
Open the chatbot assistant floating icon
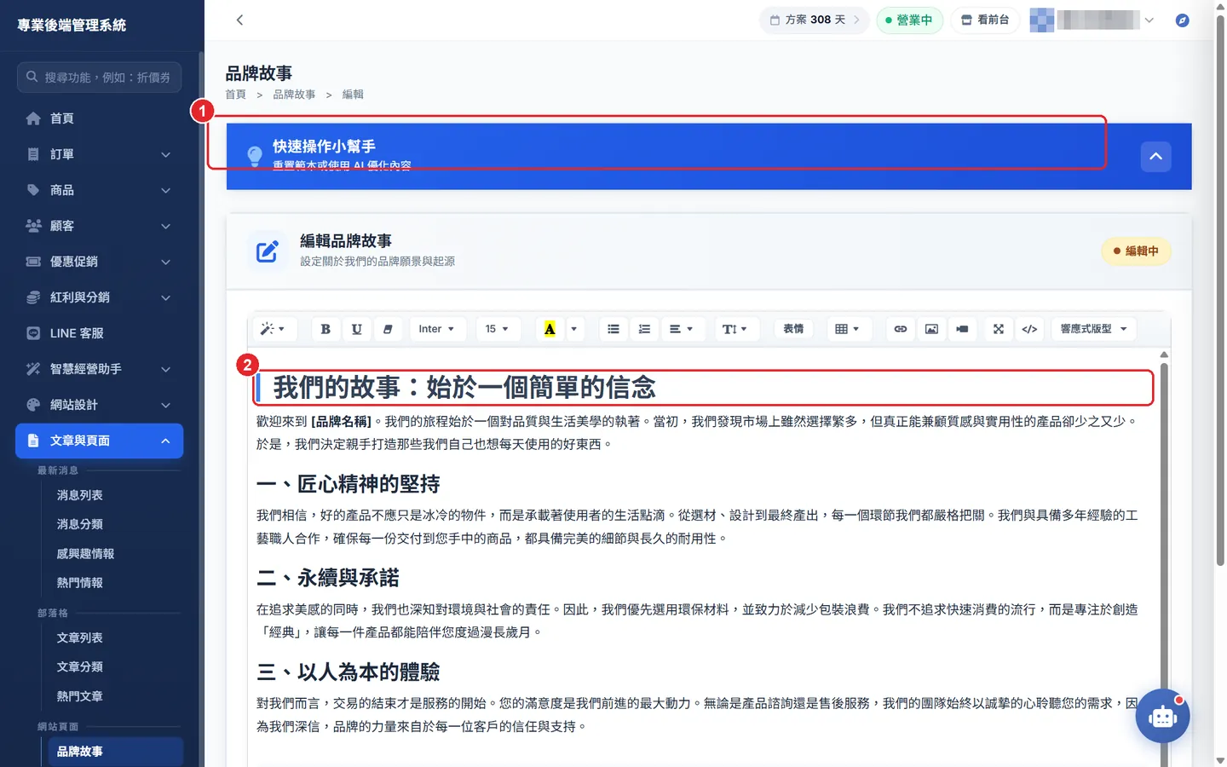(x=1162, y=716)
